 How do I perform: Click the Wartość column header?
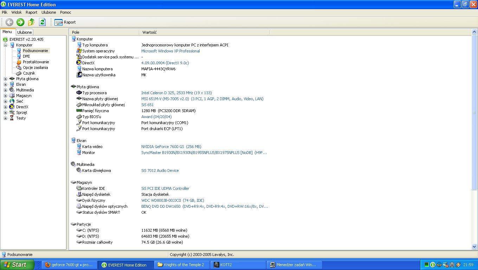[x=205, y=32]
